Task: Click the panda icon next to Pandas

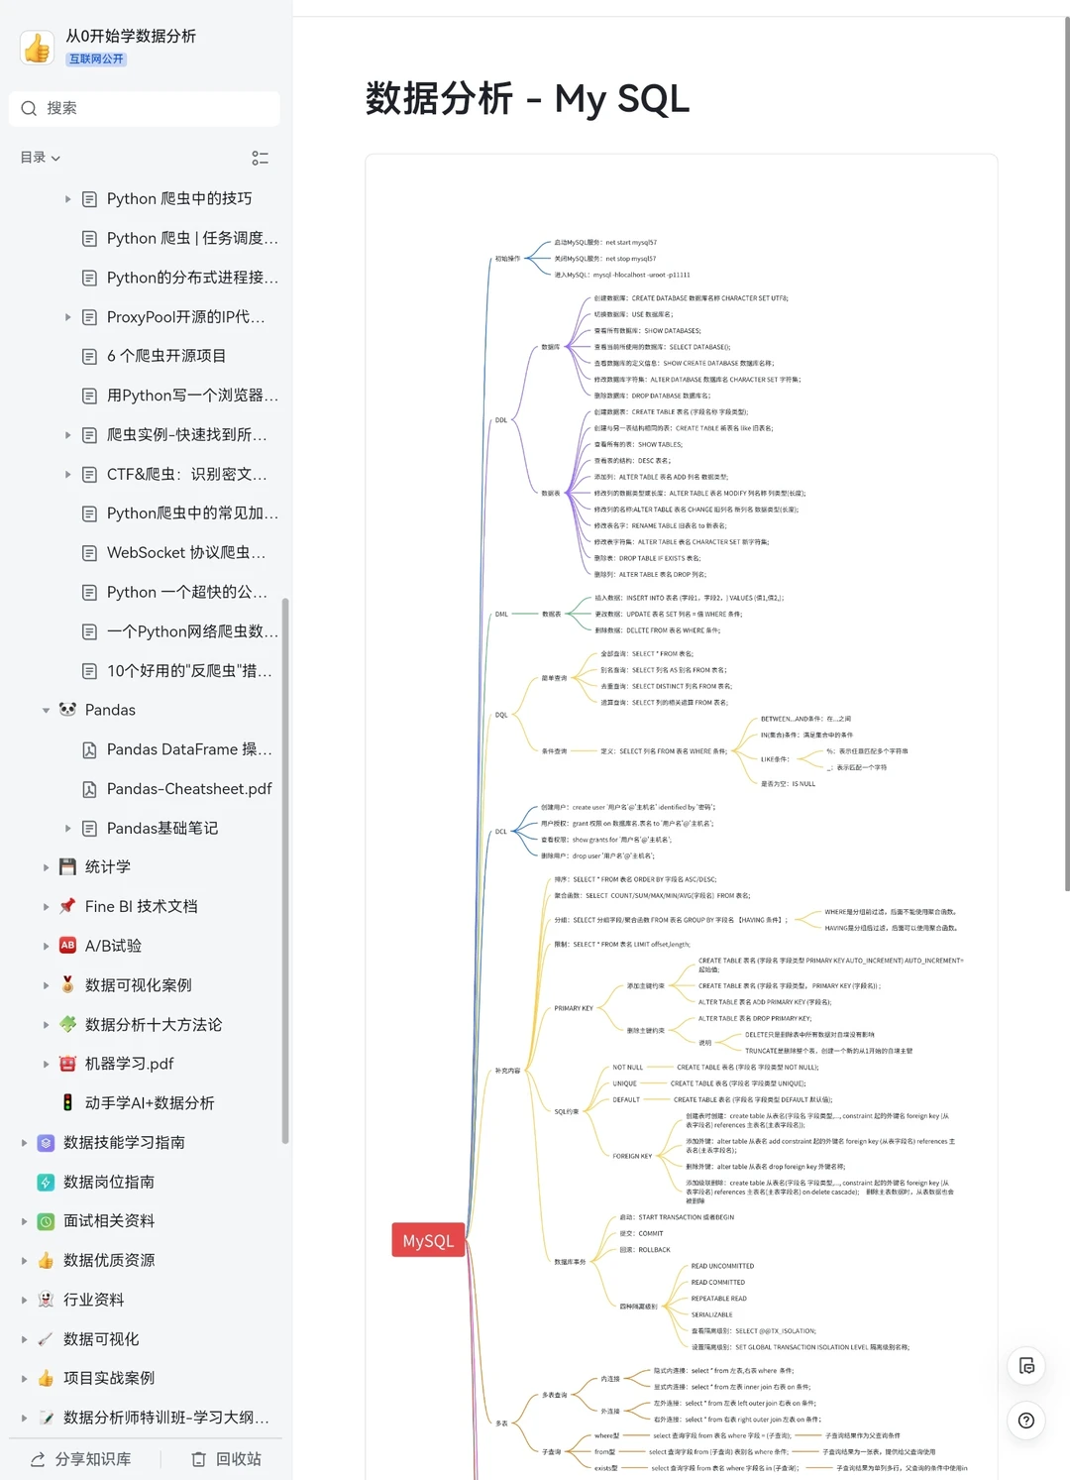Action: 66,710
